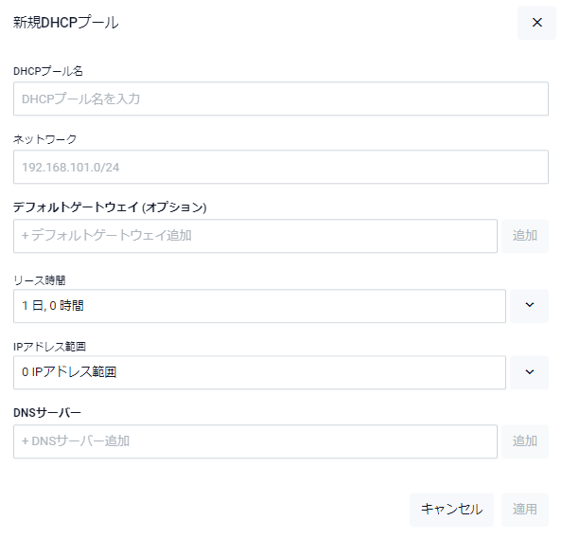Click 追加 button next to default gateway

525,236
